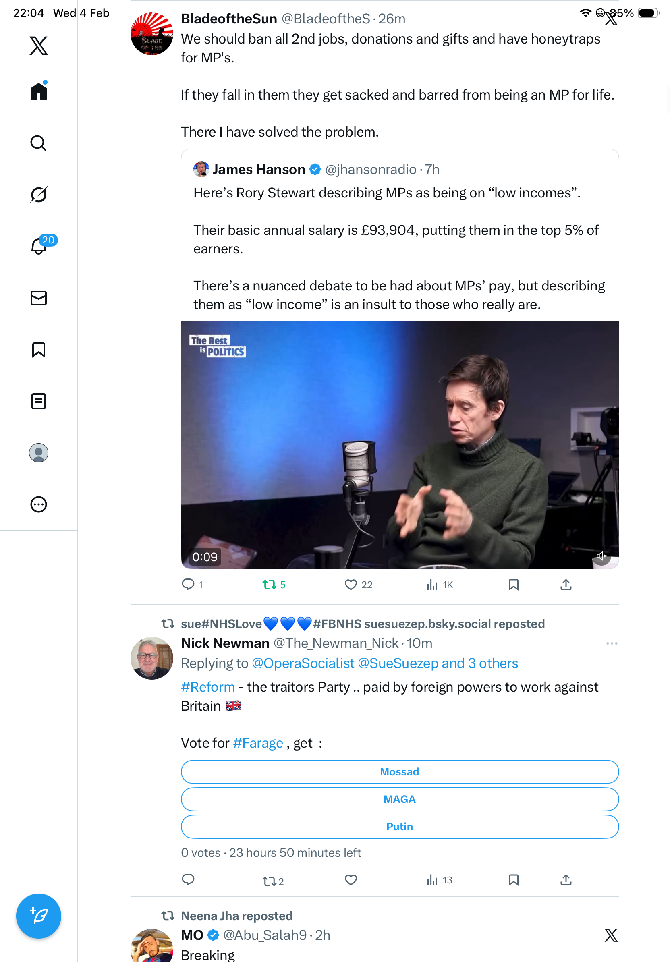672x962 pixels.
Task: Open the Grok icon in sidebar
Action: [39, 195]
